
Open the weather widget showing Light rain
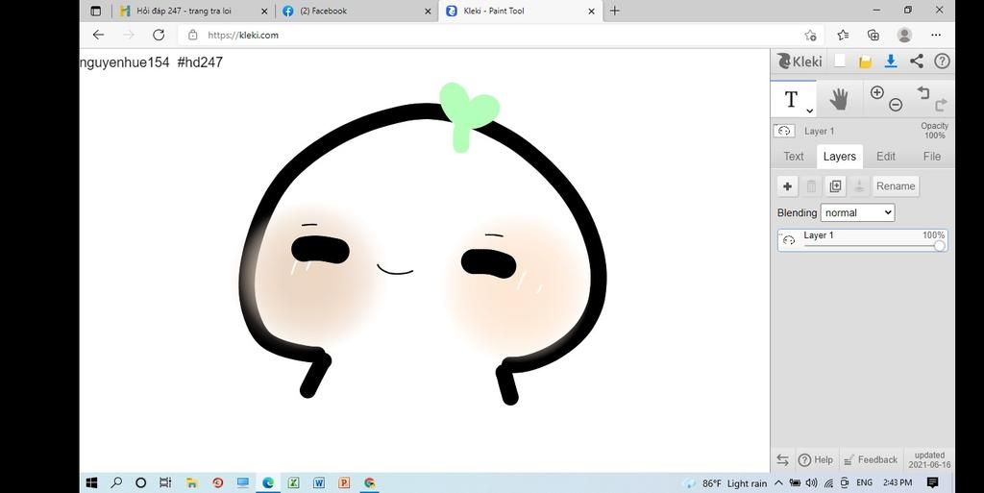[x=725, y=483]
